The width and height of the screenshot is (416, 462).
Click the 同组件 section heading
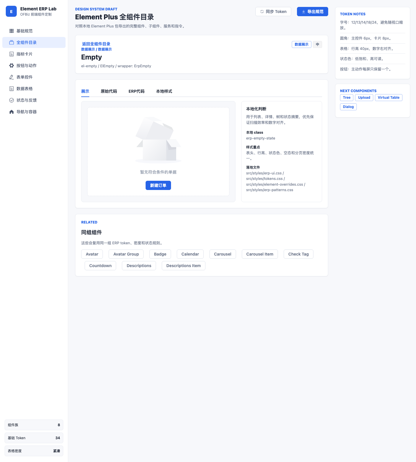[x=92, y=232]
